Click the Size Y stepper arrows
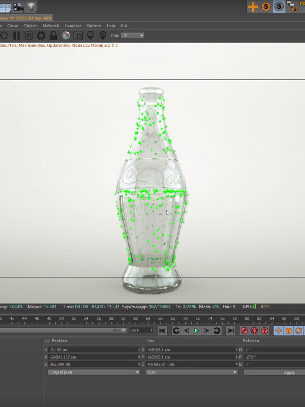This screenshot has height=407, width=305. (236, 357)
